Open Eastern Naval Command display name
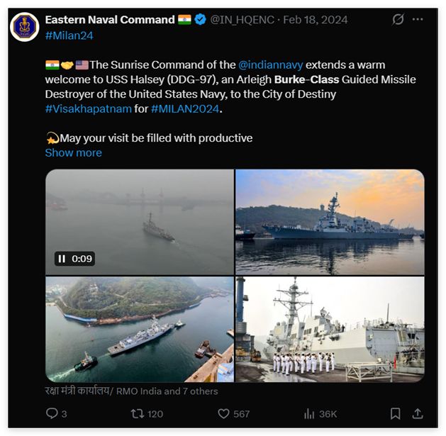The height and width of the screenshot is (436, 446). (109, 19)
